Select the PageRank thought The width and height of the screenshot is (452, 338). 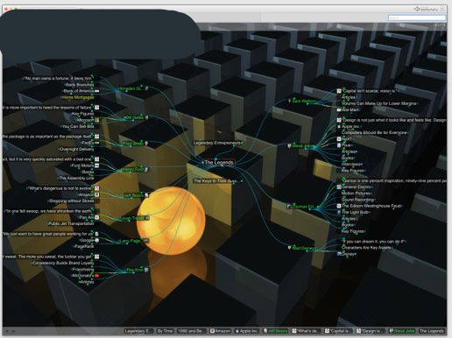[84, 246]
